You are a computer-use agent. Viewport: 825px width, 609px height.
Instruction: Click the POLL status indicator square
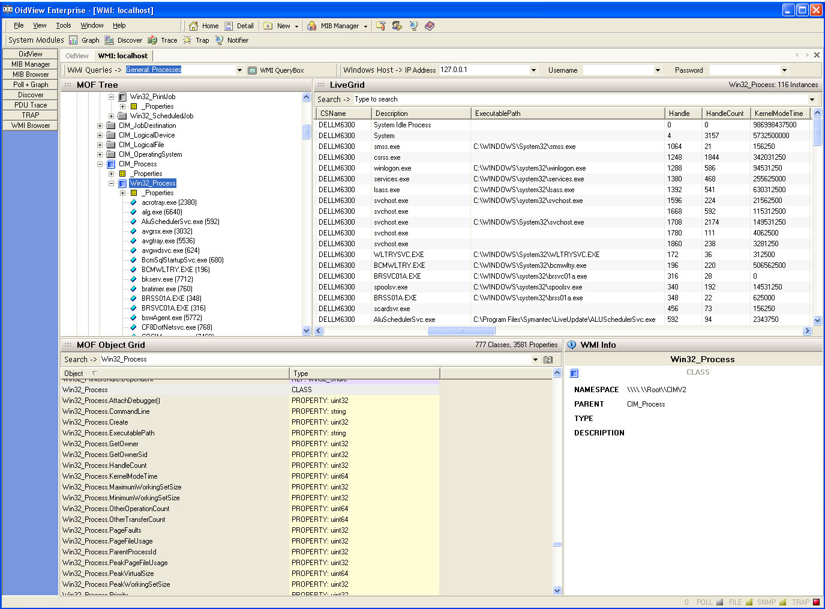pos(718,602)
